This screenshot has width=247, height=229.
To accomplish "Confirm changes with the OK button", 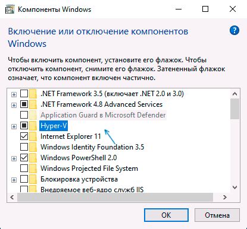I will [166, 215].
